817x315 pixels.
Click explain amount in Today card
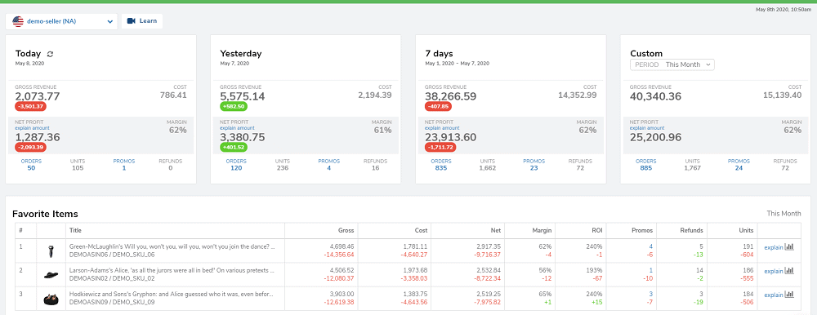pyautogui.click(x=33, y=127)
